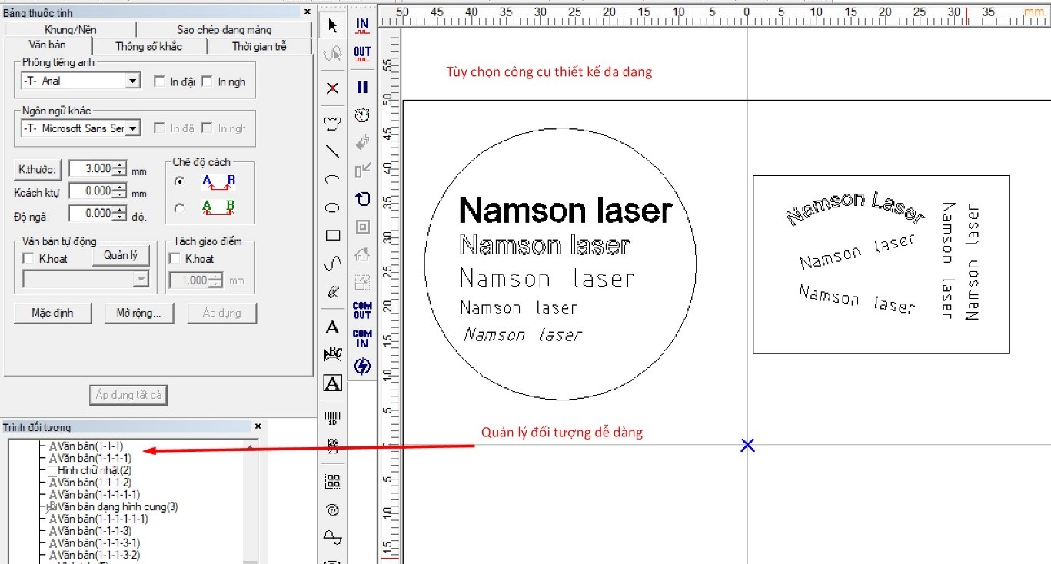Click the K.thước button

pos(38,168)
